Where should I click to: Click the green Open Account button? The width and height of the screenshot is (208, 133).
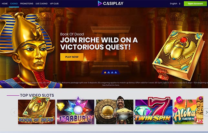pyautogui.click(x=195, y=4)
